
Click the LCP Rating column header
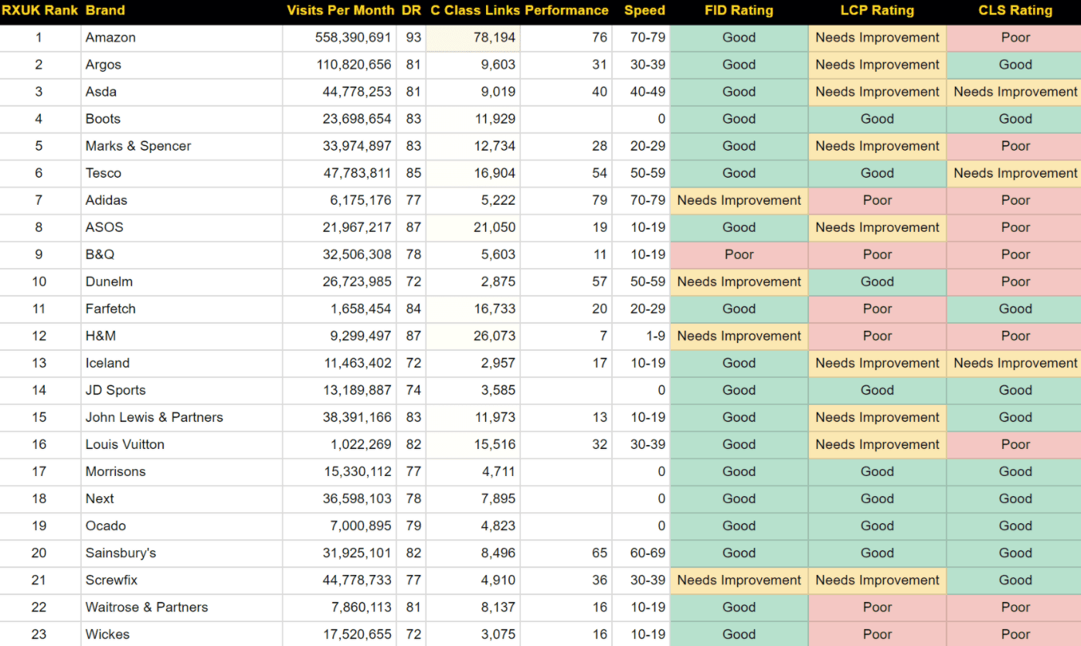877,11
